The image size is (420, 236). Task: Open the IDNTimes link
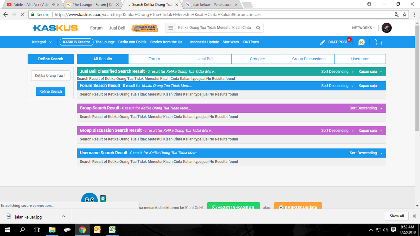click(251, 42)
